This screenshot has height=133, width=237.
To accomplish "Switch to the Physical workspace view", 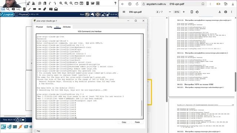I will [x=22, y=14].
